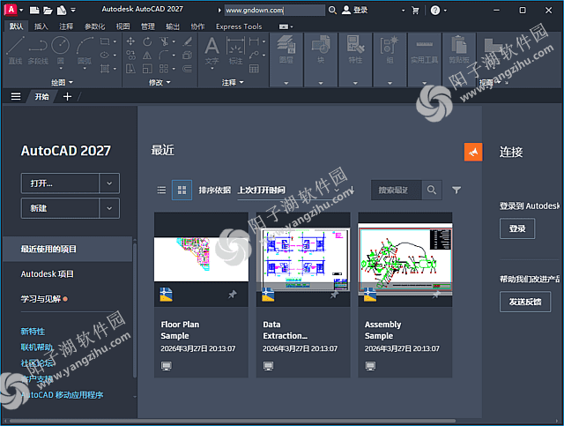
Task: Switch recent files to grid view
Action: (182, 190)
